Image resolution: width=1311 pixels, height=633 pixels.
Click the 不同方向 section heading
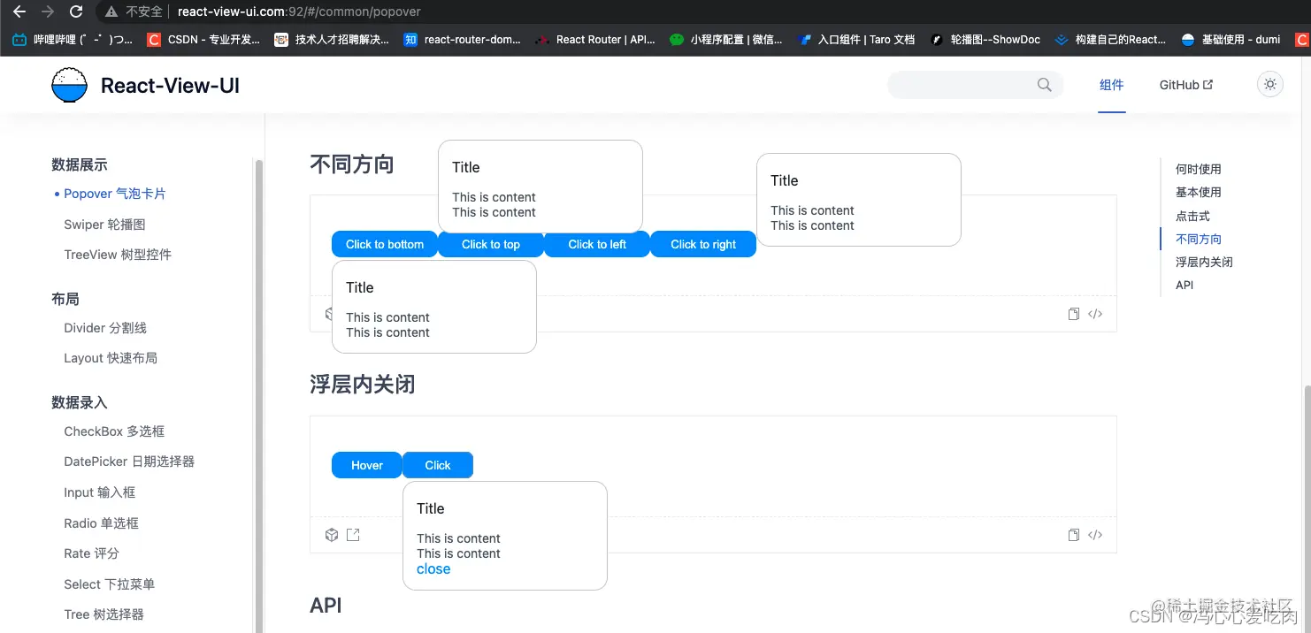[352, 164]
